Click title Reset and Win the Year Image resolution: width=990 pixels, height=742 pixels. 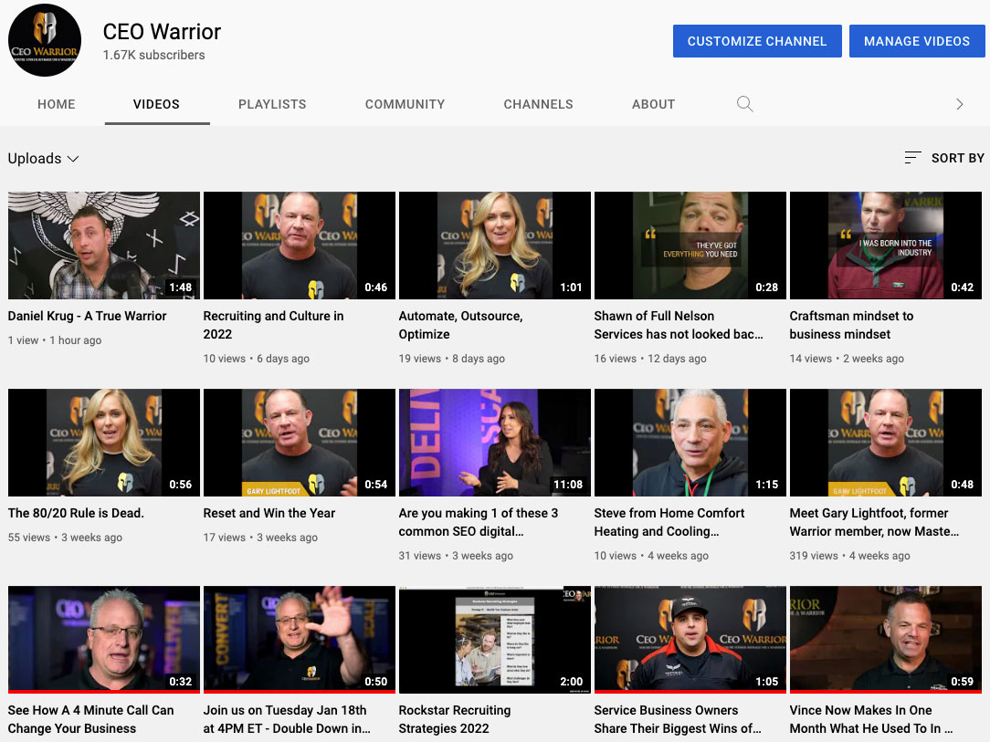coord(269,513)
